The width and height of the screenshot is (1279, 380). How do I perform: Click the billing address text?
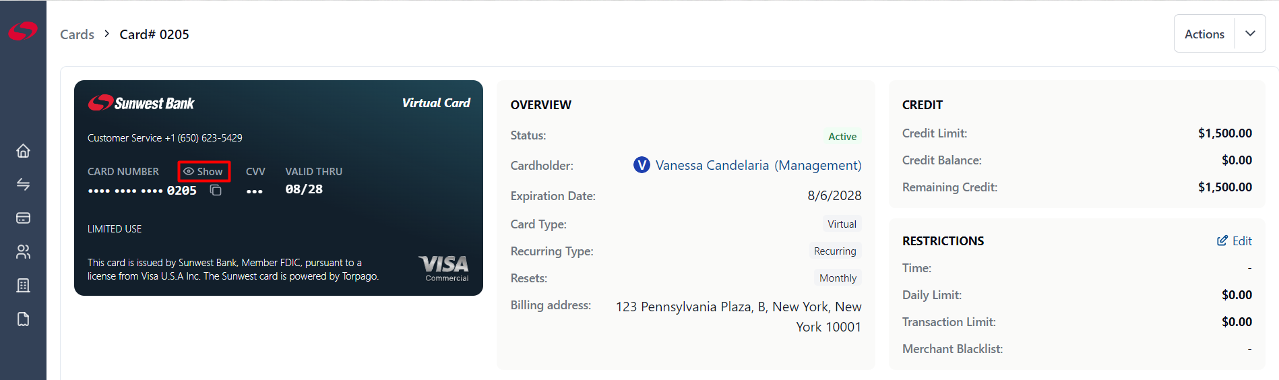pos(739,317)
